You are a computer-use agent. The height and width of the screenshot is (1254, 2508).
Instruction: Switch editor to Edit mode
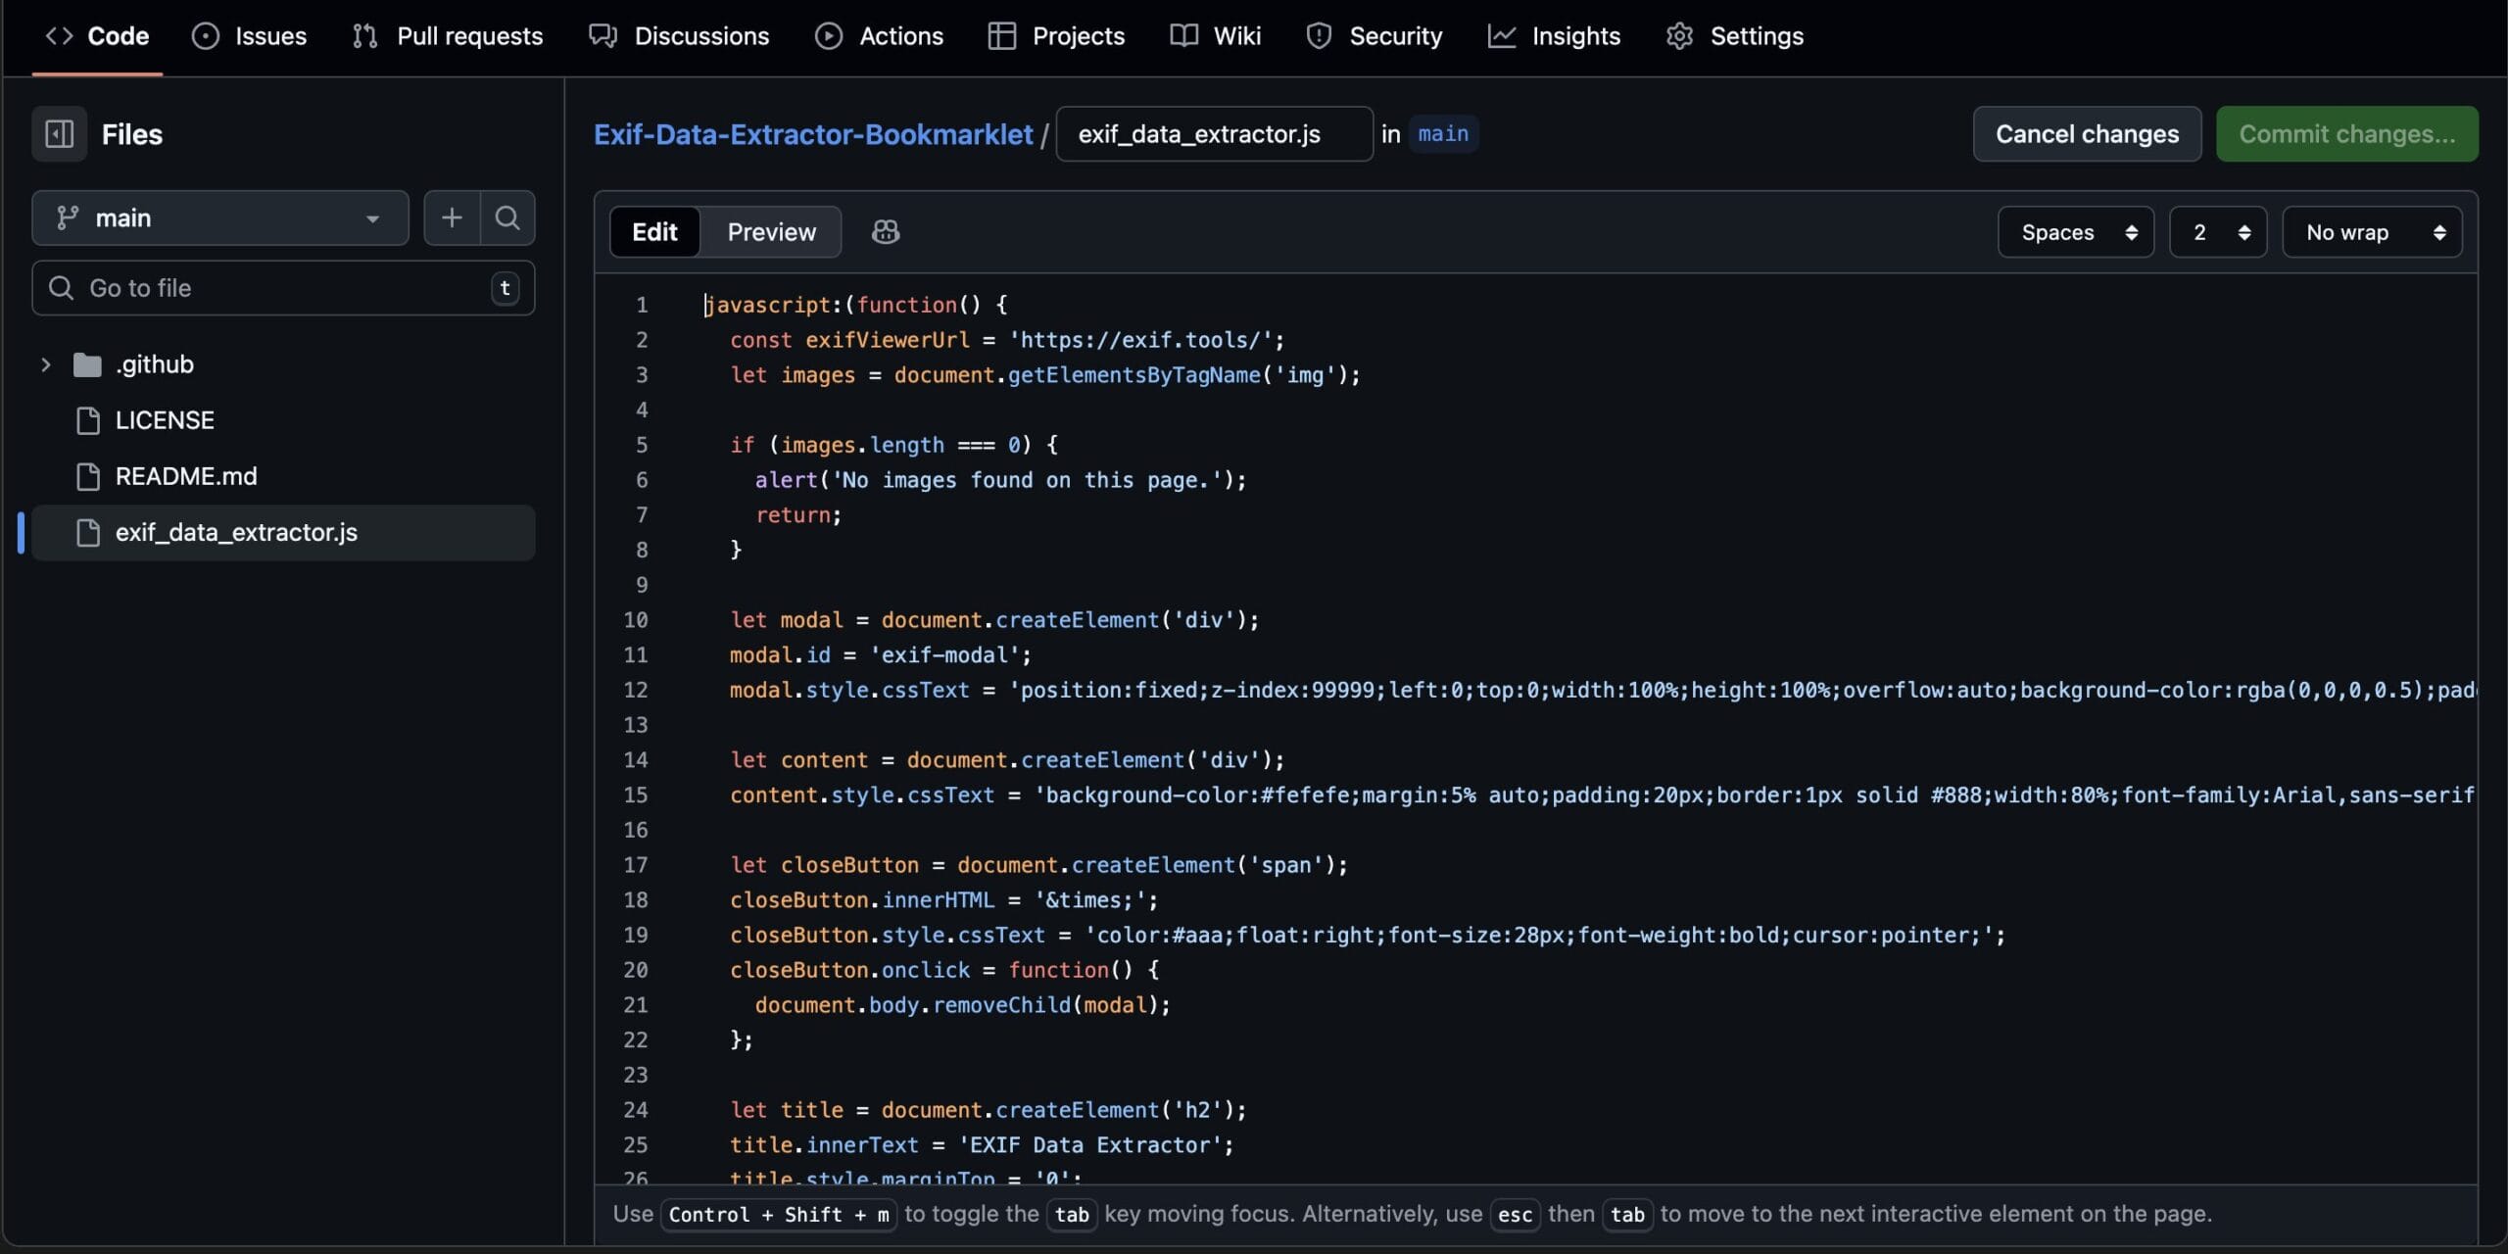[x=654, y=232]
